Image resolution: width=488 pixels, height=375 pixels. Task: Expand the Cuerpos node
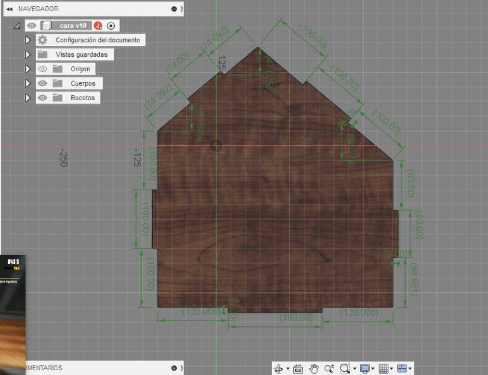(27, 83)
